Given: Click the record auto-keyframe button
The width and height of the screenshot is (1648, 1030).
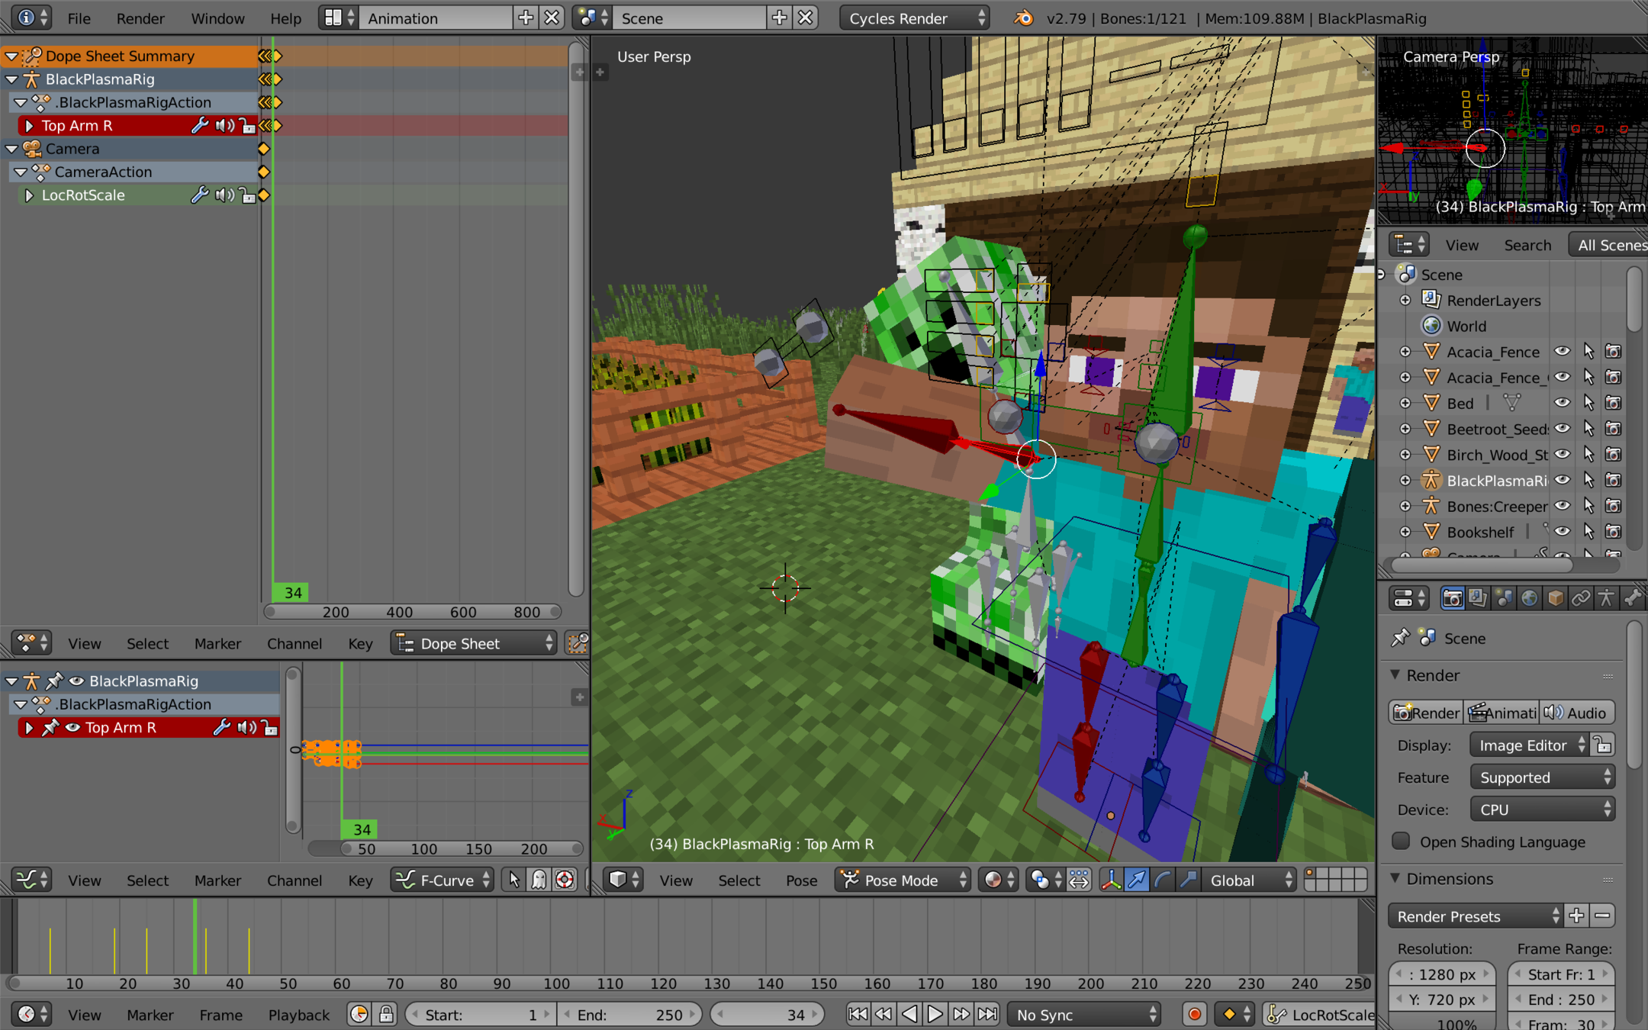Looking at the screenshot, I should coord(1194,1014).
